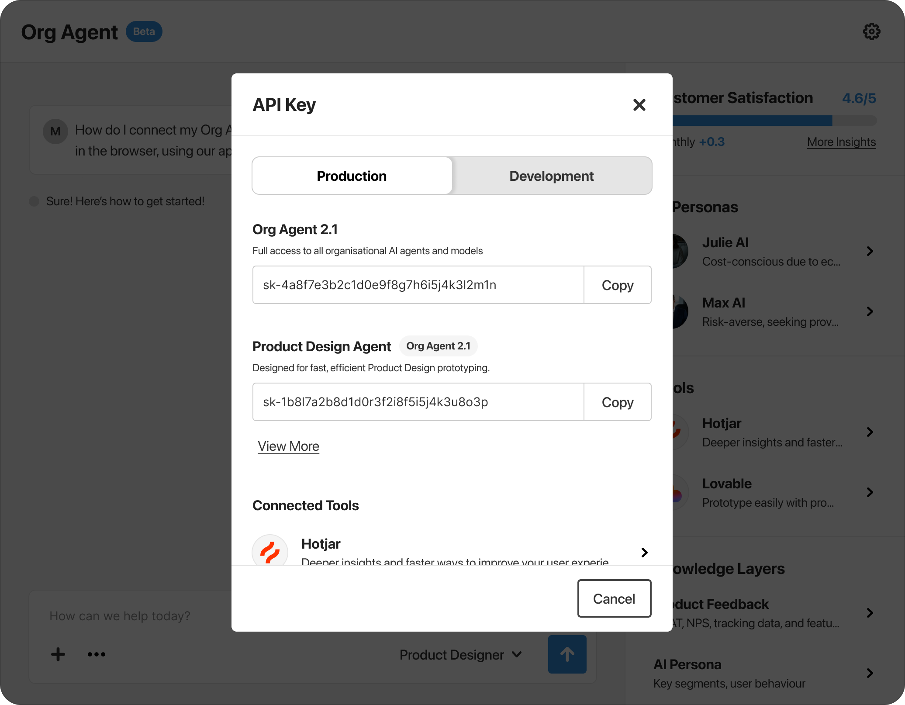Switch to the Development tab
The height and width of the screenshot is (705, 905).
[x=551, y=176]
